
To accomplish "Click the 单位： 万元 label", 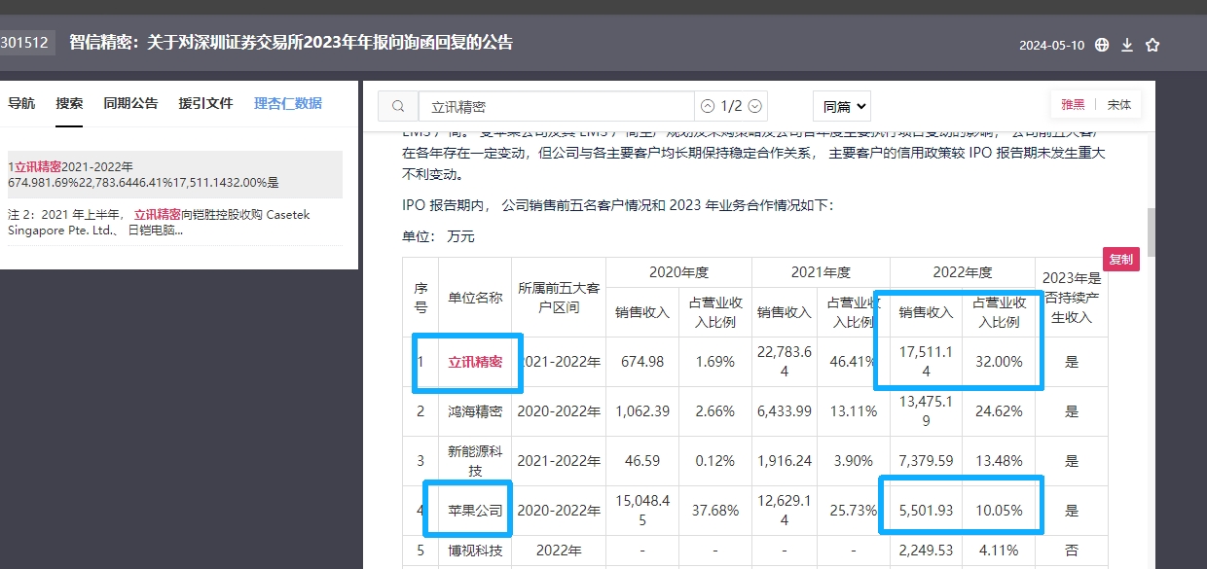I will (438, 236).
